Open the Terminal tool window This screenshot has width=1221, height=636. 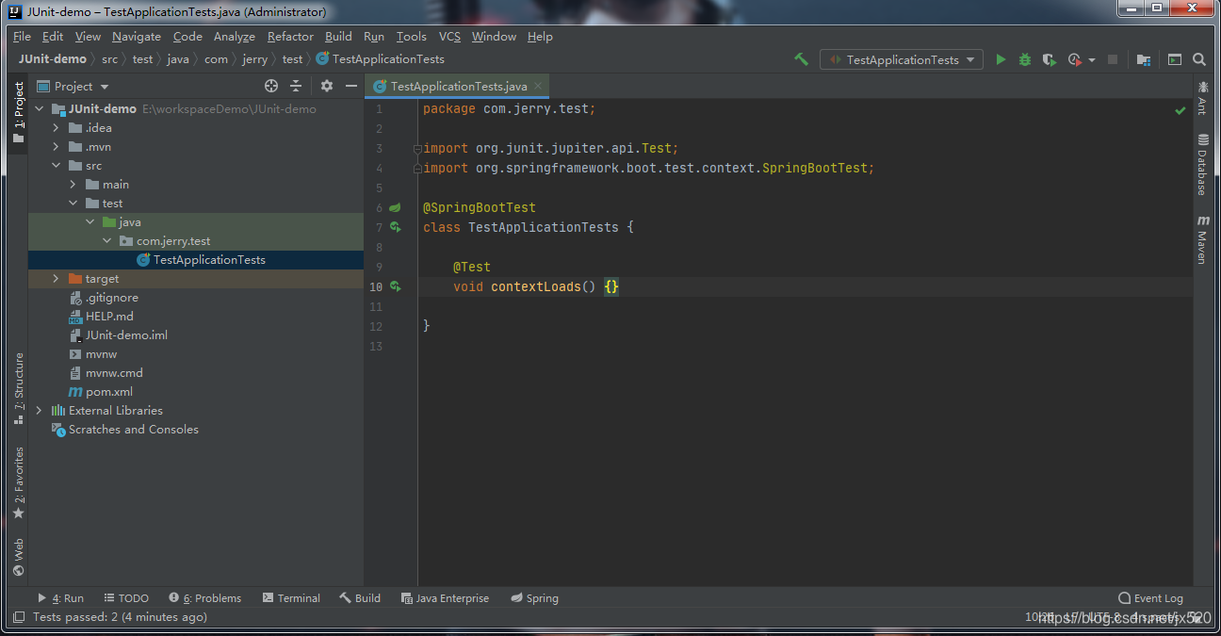[x=291, y=598]
